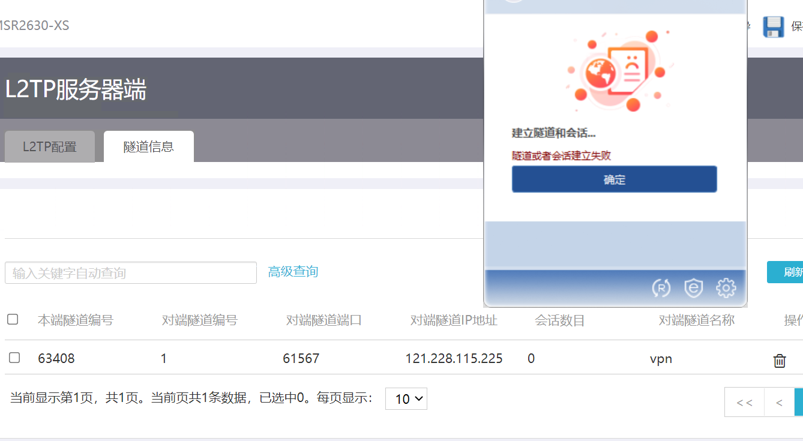
Task: Click the L2TP服务器端 page heading
Action: tap(76, 89)
